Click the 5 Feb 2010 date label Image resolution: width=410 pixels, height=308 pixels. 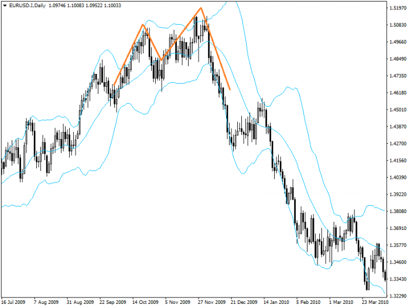[309, 302]
